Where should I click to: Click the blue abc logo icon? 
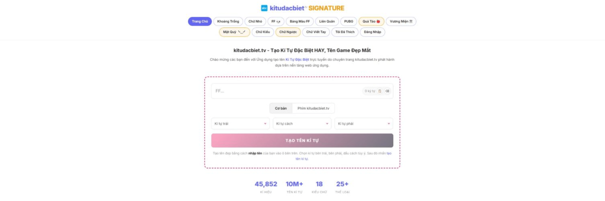coord(264,8)
